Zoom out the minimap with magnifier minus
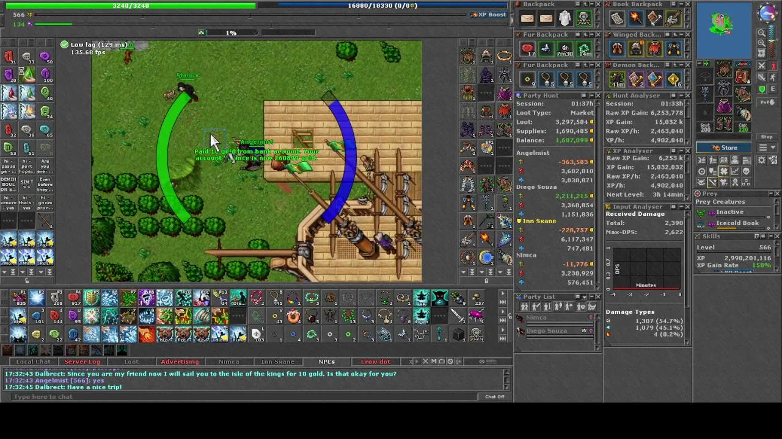Screen dimensions: 782x439 pos(761,33)
